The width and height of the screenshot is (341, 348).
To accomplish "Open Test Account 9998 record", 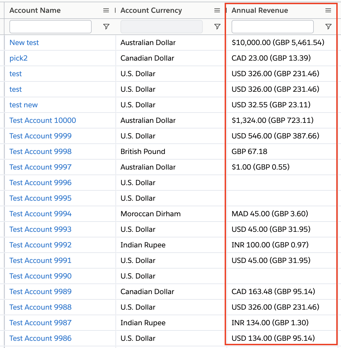I will click(x=41, y=151).
